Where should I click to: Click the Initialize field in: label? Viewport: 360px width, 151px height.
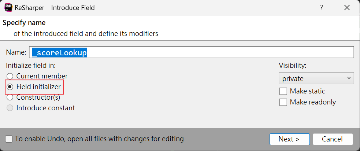point(31,66)
